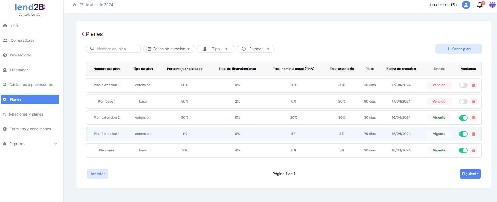Delete Plan extensión 2 with trash icon
Image resolution: width=497 pixels, height=202 pixels.
point(473,118)
